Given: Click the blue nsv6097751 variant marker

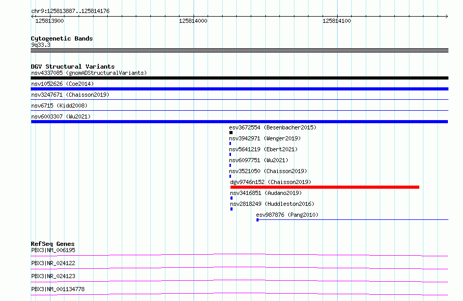Looking at the screenshot, I should pyautogui.click(x=230, y=165).
